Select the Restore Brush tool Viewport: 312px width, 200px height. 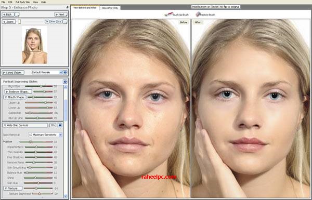[205, 15]
